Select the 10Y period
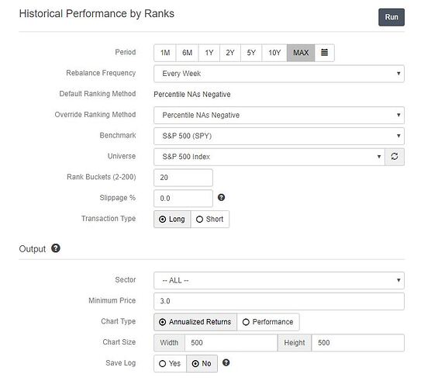 (274, 53)
